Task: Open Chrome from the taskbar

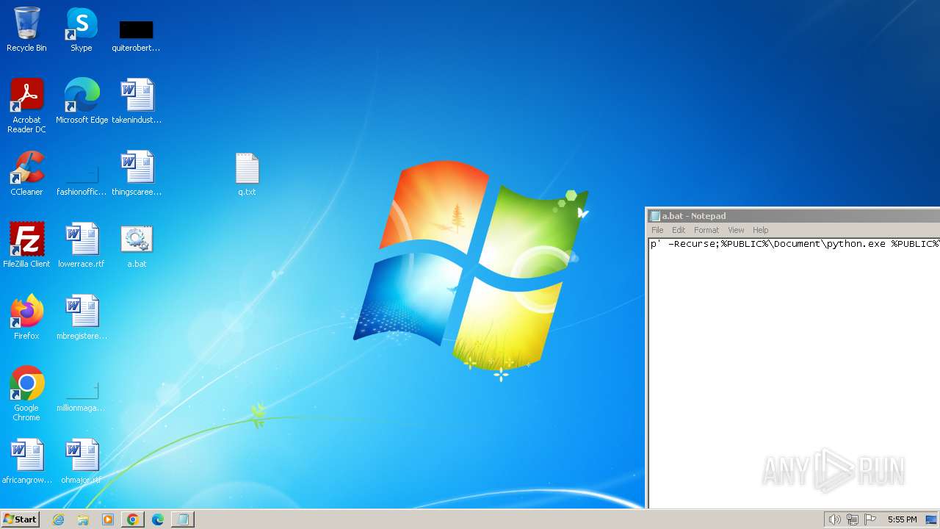Action: point(133,519)
